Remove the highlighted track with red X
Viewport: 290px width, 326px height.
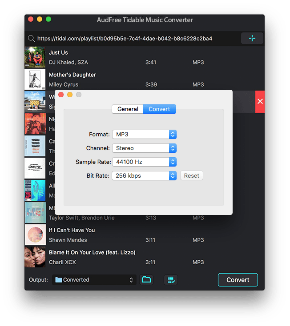coord(260,101)
